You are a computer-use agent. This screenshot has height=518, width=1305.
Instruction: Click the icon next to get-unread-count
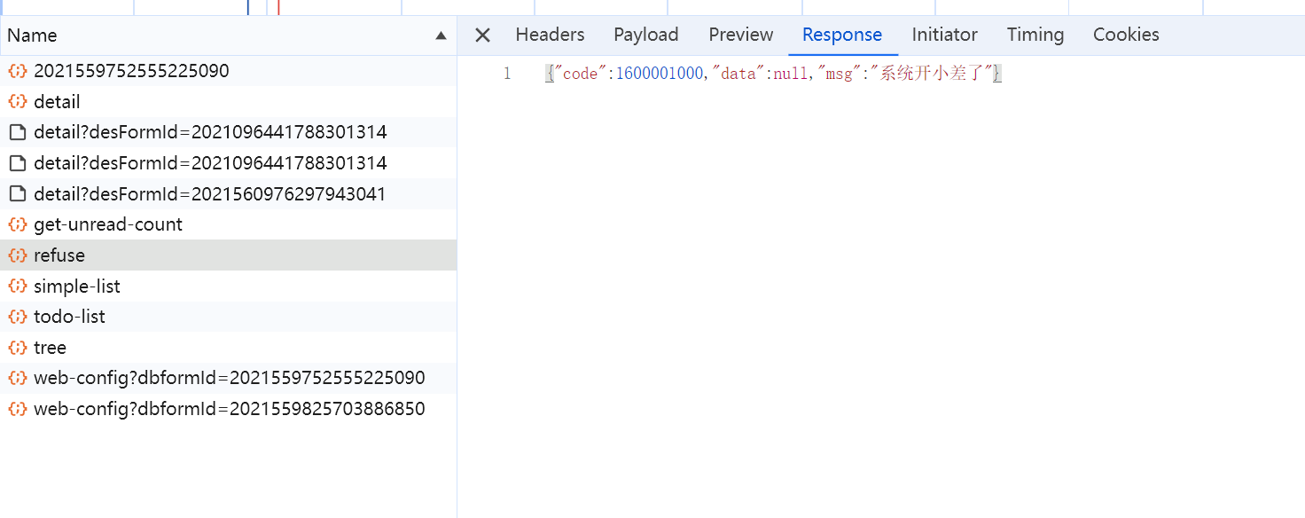[17, 224]
